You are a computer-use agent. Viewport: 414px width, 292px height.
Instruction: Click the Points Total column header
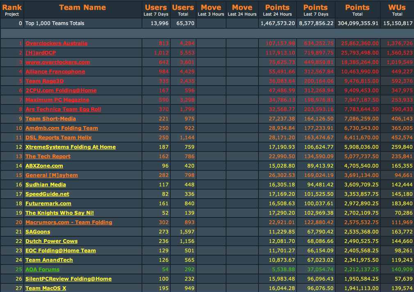(x=357, y=10)
